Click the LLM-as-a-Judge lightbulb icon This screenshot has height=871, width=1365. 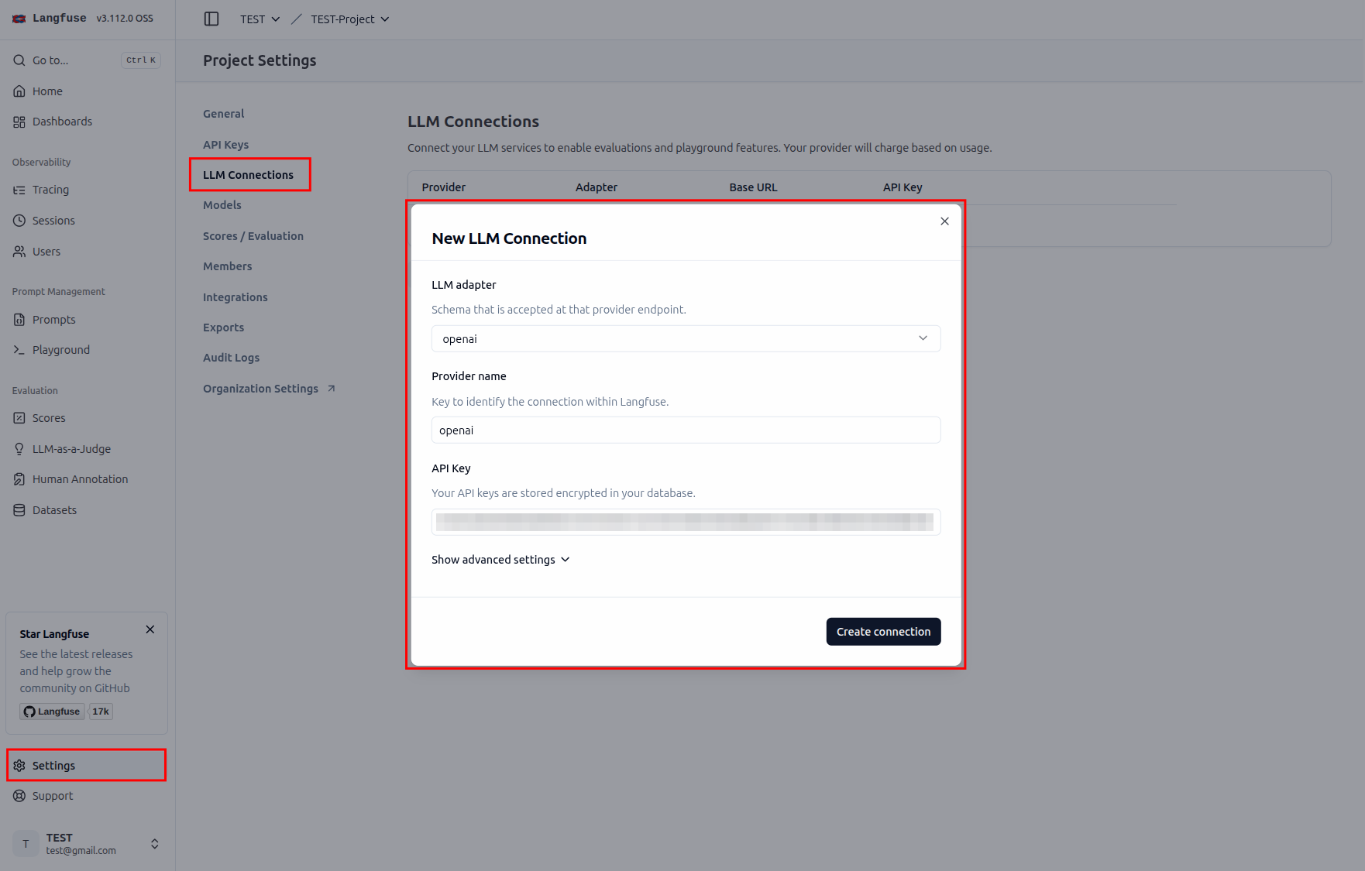[x=19, y=449]
